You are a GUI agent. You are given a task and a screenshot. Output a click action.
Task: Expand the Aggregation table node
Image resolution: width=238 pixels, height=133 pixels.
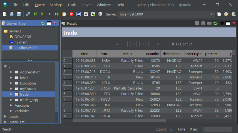pyautogui.click(x=11, y=72)
